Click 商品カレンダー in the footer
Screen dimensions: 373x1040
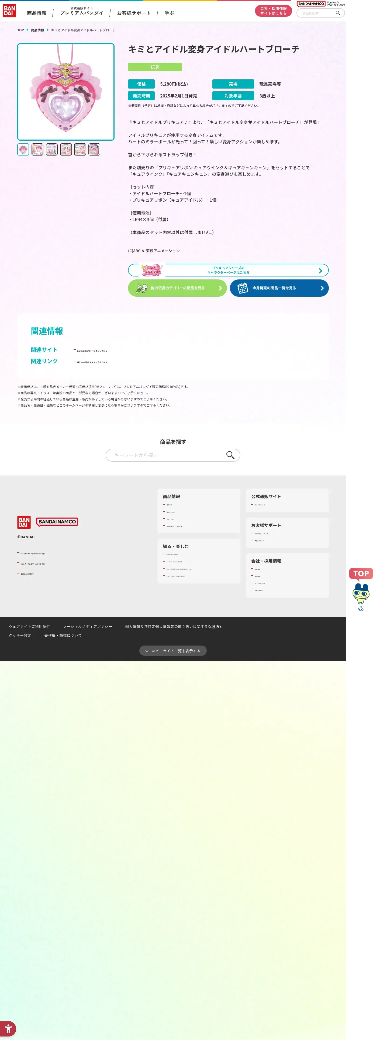pyautogui.click(x=171, y=512)
